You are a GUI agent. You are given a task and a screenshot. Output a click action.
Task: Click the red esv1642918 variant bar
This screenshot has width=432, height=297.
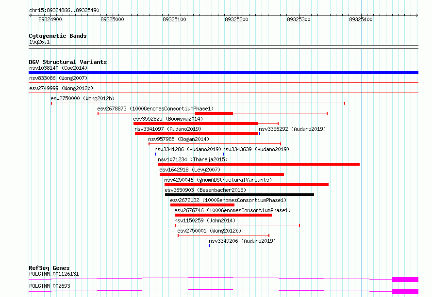(x=222, y=174)
